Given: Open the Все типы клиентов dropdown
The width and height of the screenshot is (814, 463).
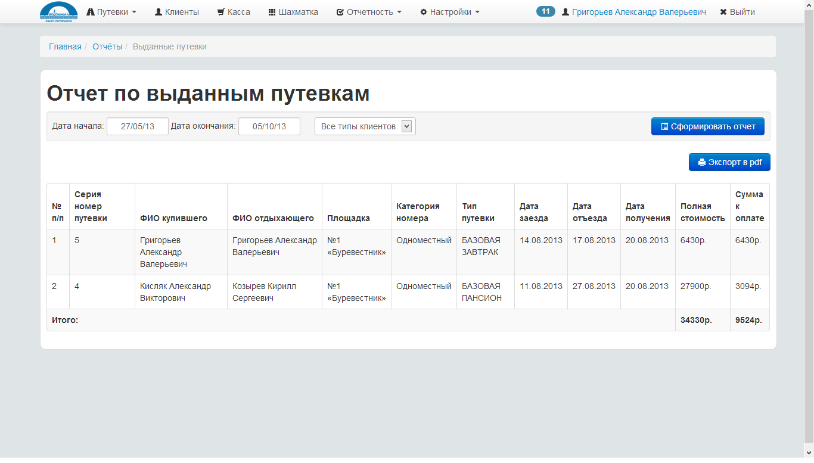Looking at the screenshot, I should click(365, 126).
